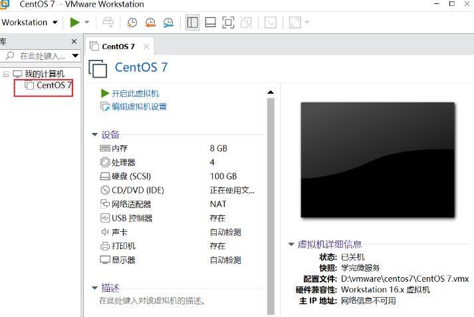Collapse the 设备 section
This screenshot has height=317, width=474.
coord(94,134)
